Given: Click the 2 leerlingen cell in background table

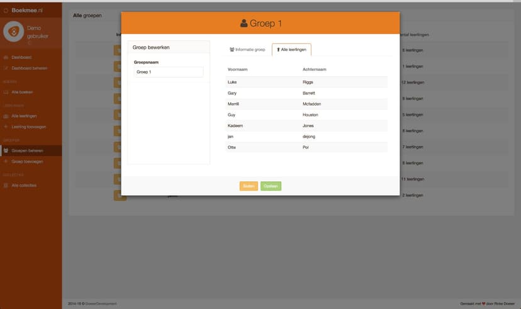Looking at the screenshot, I should [413, 195].
